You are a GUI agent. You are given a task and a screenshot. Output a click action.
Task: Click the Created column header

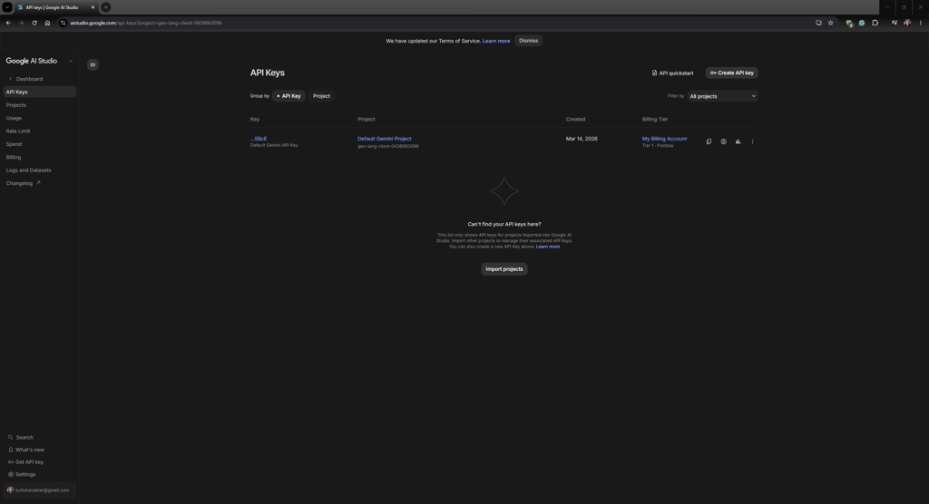click(x=575, y=119)
